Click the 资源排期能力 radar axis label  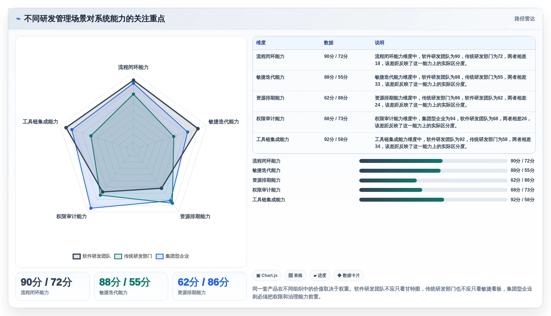(195, 217)
